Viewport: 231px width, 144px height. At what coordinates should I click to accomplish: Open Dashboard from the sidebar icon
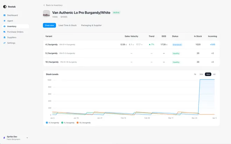click(x=5, y=15)
